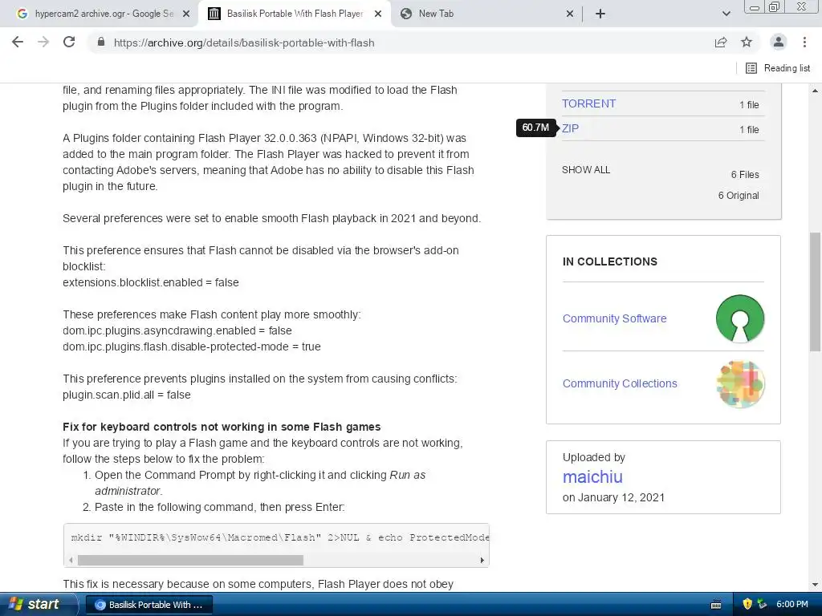Click the '6 Files' count text
822x616 pixels.
(745, 174)
